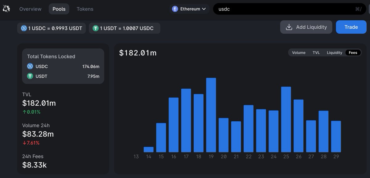
Task: Click the TVL change 0.01% in green
Action: [31, 112]
